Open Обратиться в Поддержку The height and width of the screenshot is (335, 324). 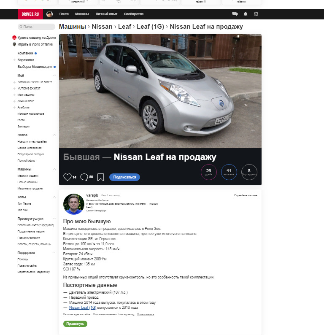pos(33,272)
